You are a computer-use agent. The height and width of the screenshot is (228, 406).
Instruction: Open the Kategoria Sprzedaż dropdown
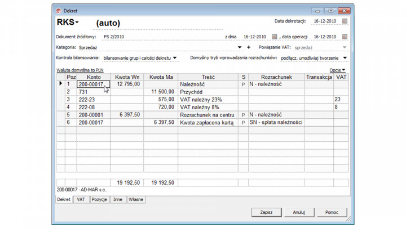coord(240,47)
